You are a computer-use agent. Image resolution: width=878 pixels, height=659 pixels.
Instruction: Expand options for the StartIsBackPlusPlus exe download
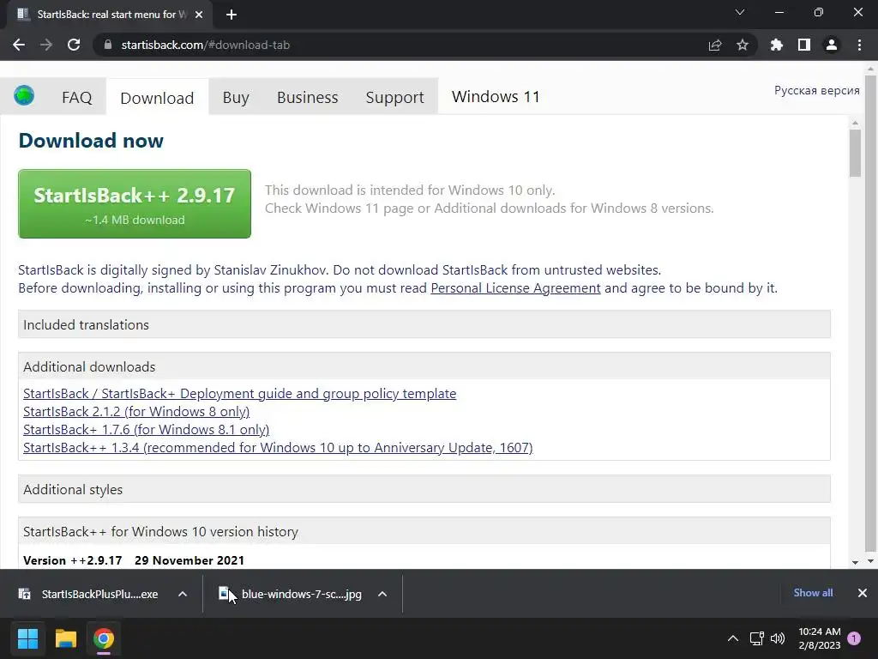pyautogui.click(x=183, y=594)
